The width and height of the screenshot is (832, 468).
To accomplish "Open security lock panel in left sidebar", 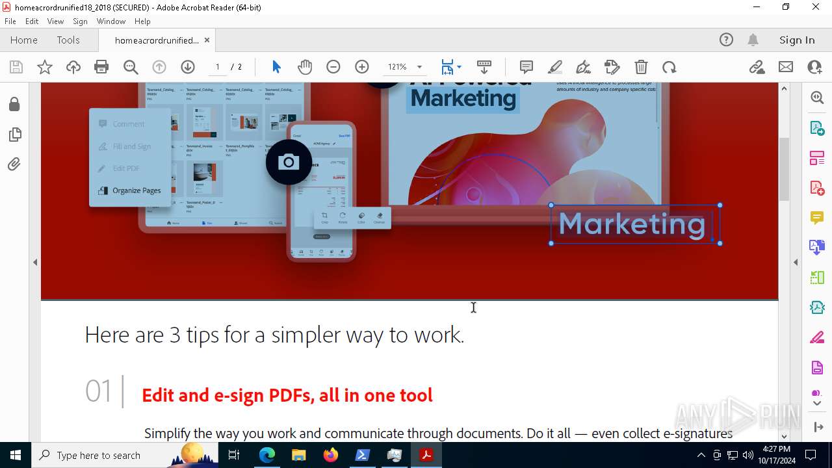I will click(14, 105).
